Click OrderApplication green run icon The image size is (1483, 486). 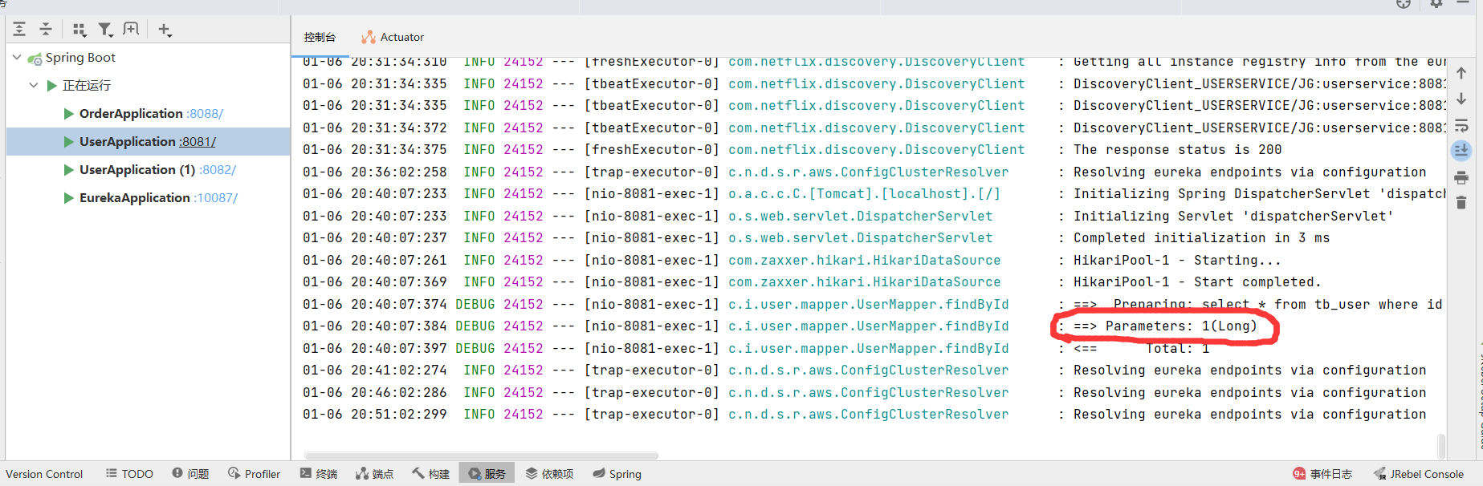[x=69, y=114]
